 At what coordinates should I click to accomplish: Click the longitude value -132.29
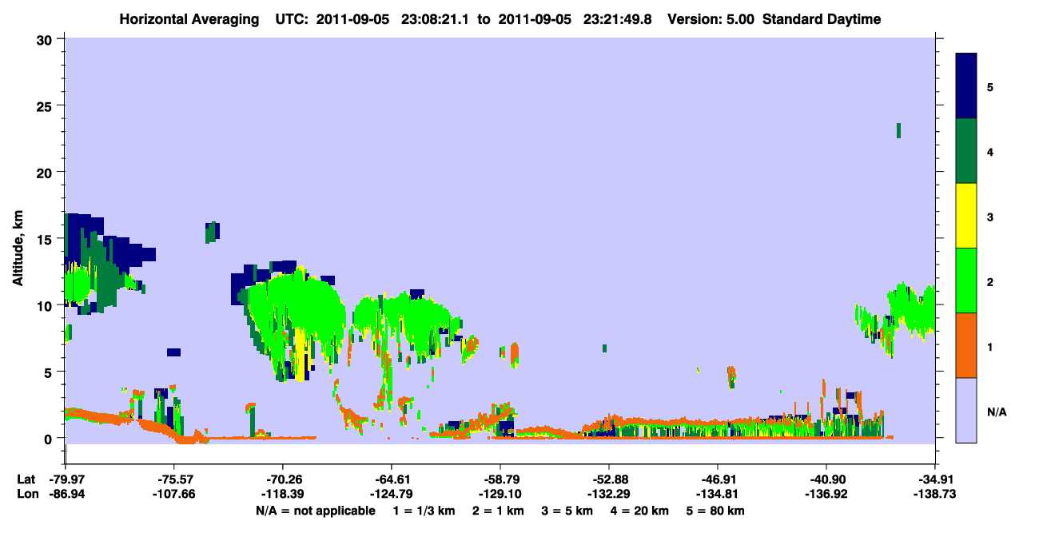(x=608, y=495)
